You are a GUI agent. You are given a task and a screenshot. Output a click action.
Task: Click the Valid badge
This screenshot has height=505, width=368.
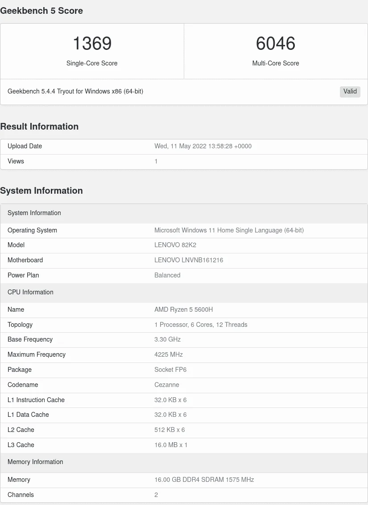click(x=350, y=91)
